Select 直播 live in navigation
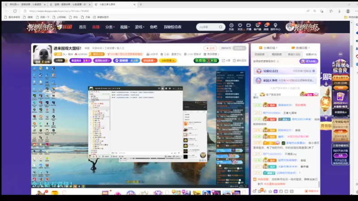The width and height of the screenshot is (358, 201). tap(96, 27)
